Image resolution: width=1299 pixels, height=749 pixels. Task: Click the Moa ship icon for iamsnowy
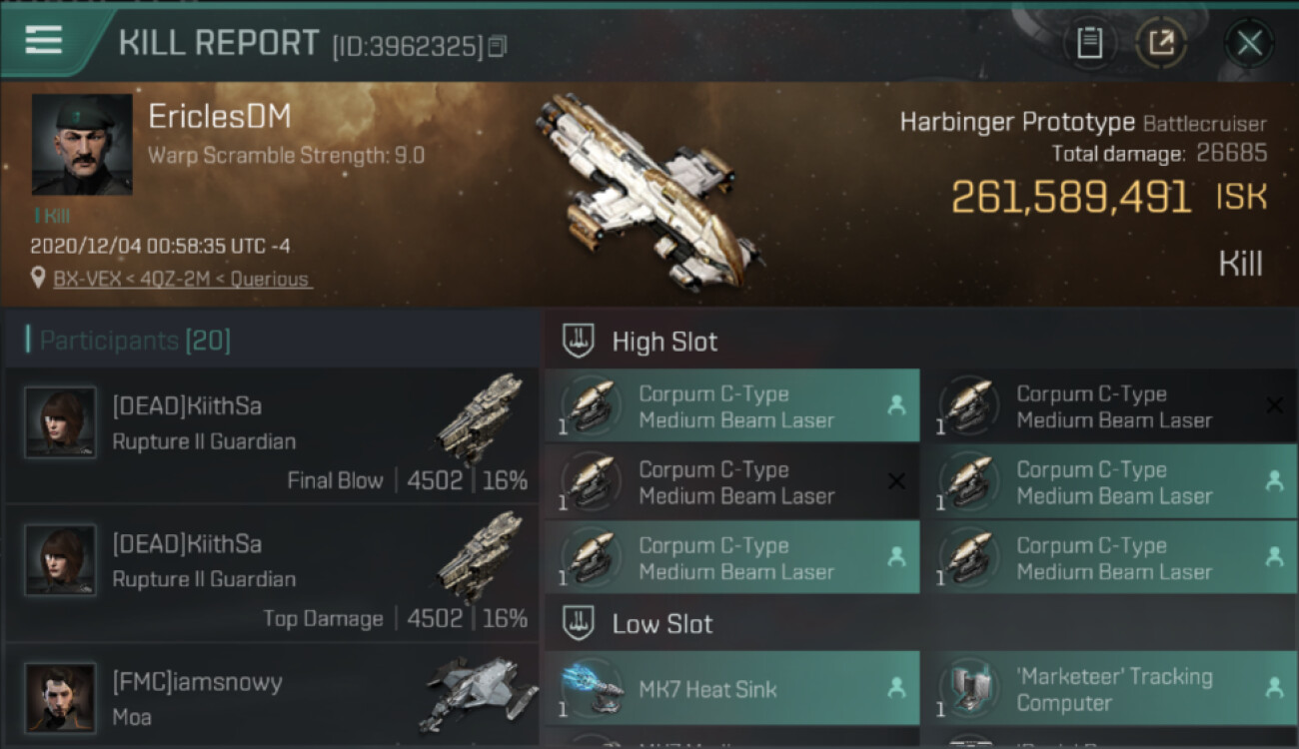478,694
